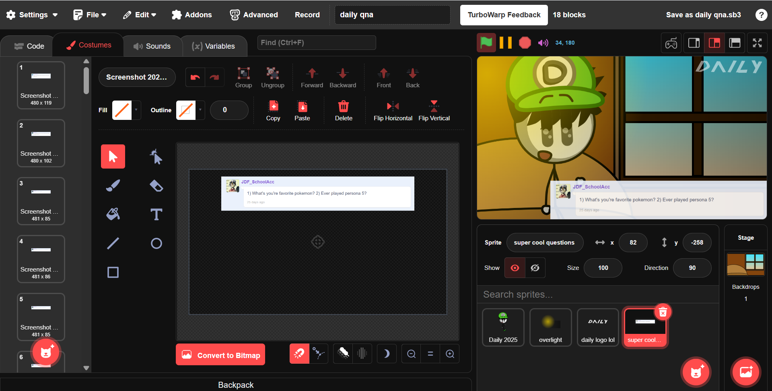772x391 pixels.
Task: Flip the costume Vertical
Action: click(x=434, y=111)
